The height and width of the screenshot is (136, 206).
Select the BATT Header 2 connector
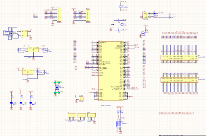[81, 99]
